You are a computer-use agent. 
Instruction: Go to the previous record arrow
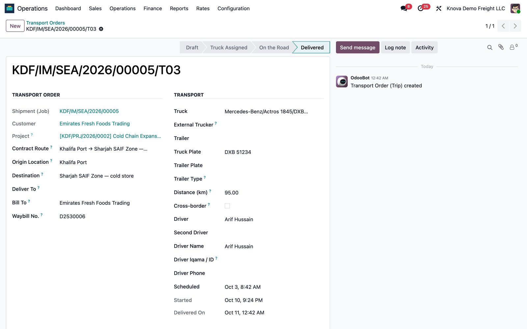click(x=503, y=26)
